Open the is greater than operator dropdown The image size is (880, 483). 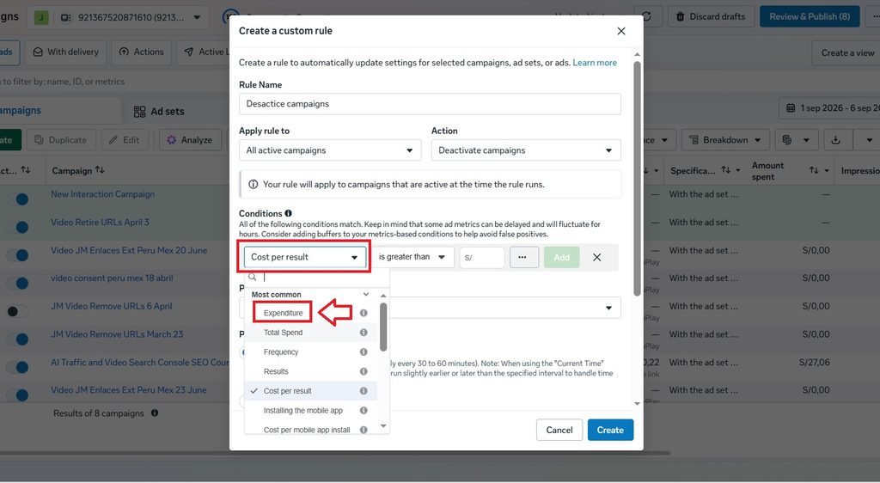coord(412,257)
